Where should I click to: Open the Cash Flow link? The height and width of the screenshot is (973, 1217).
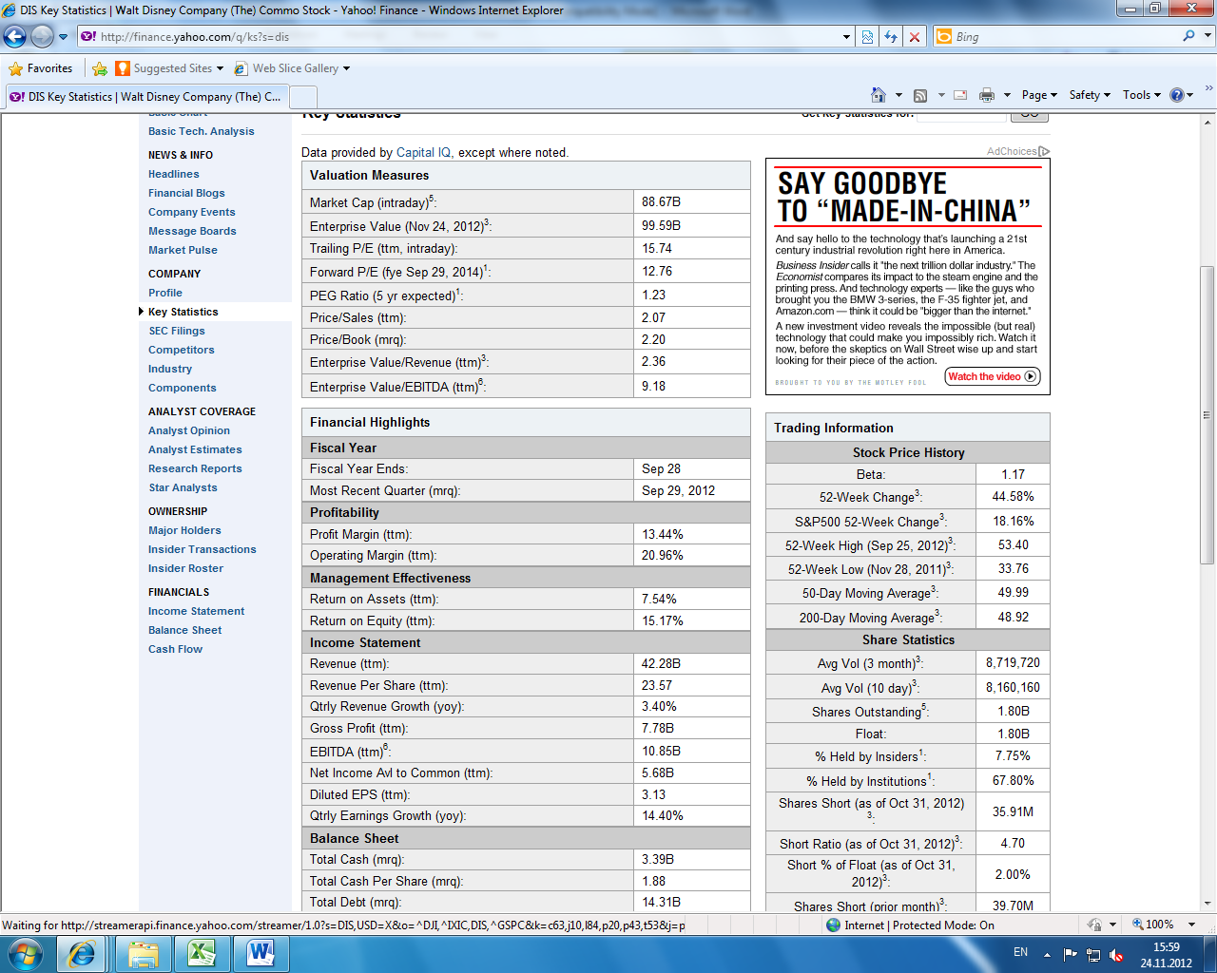[x=176, y=649]
